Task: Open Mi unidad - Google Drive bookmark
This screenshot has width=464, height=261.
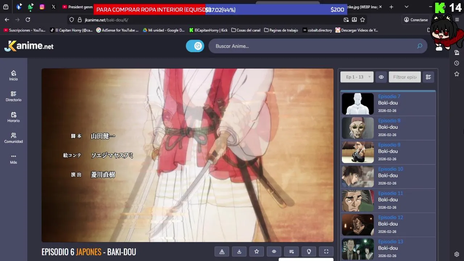Action: click(163, 30)
